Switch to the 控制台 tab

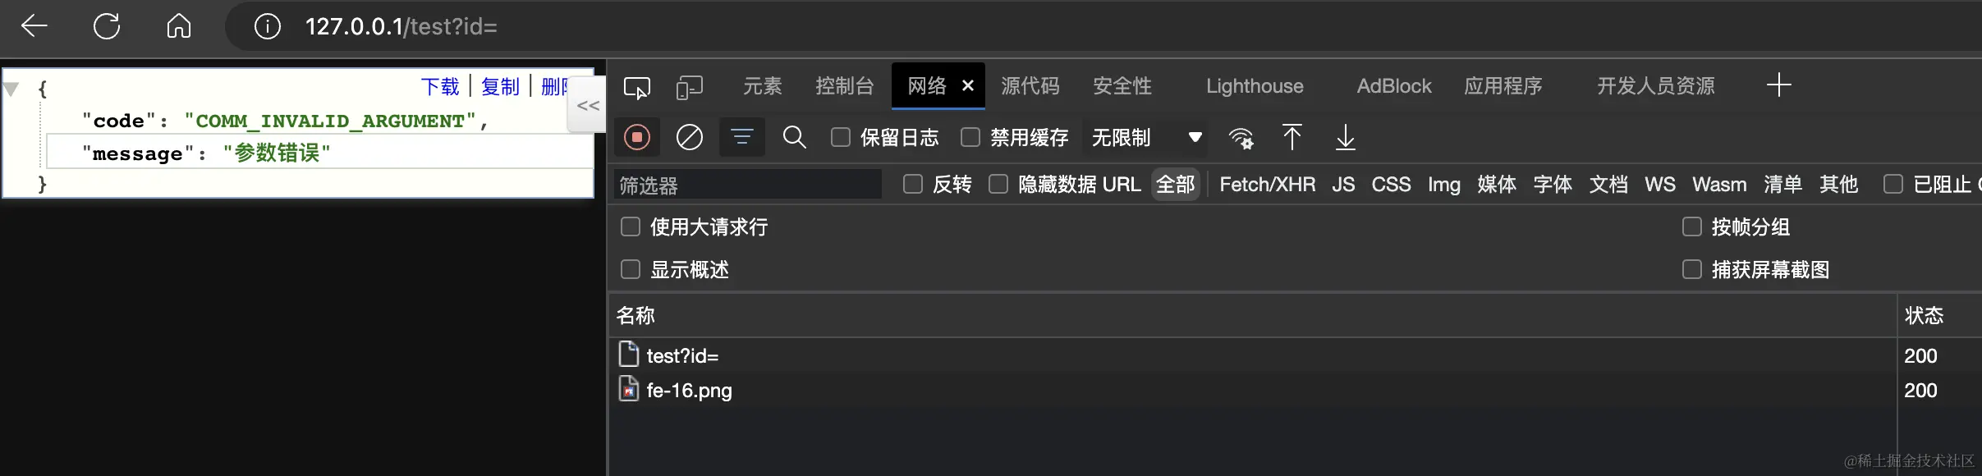(x=844, y=86)
